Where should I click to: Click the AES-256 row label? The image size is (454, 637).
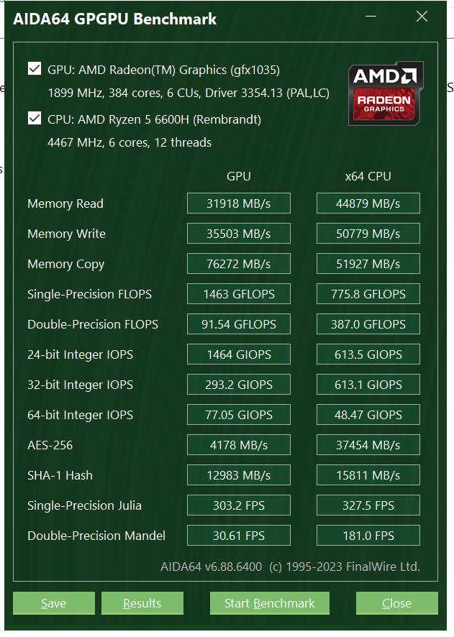(x=50, y=445)
